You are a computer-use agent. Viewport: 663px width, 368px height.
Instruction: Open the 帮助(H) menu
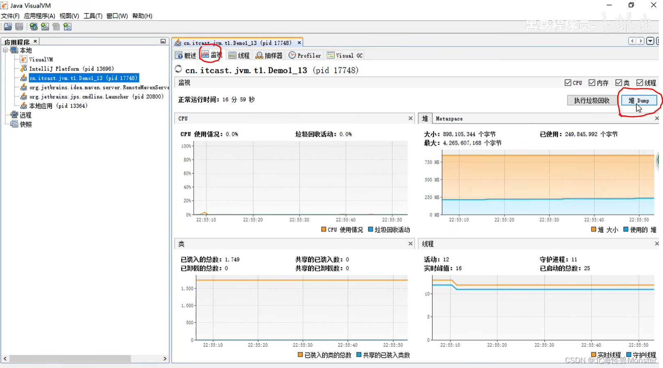[142, 16]
